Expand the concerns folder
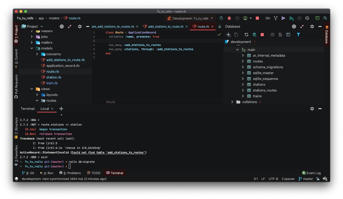 (37, 54)
